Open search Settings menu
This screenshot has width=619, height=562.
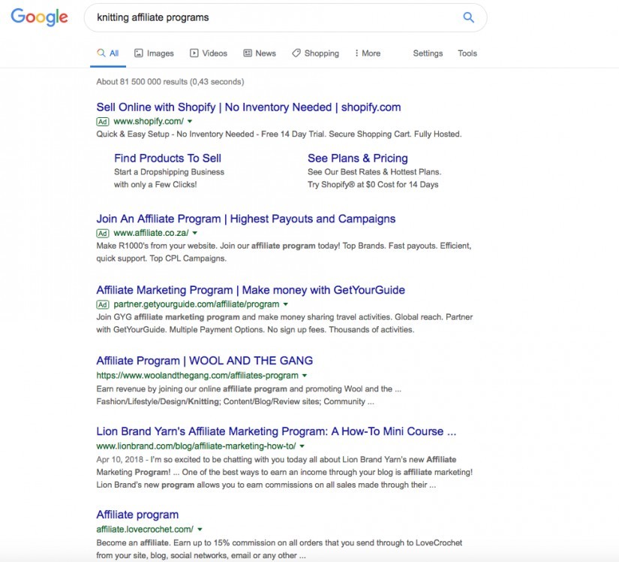(x=428, y=53)
